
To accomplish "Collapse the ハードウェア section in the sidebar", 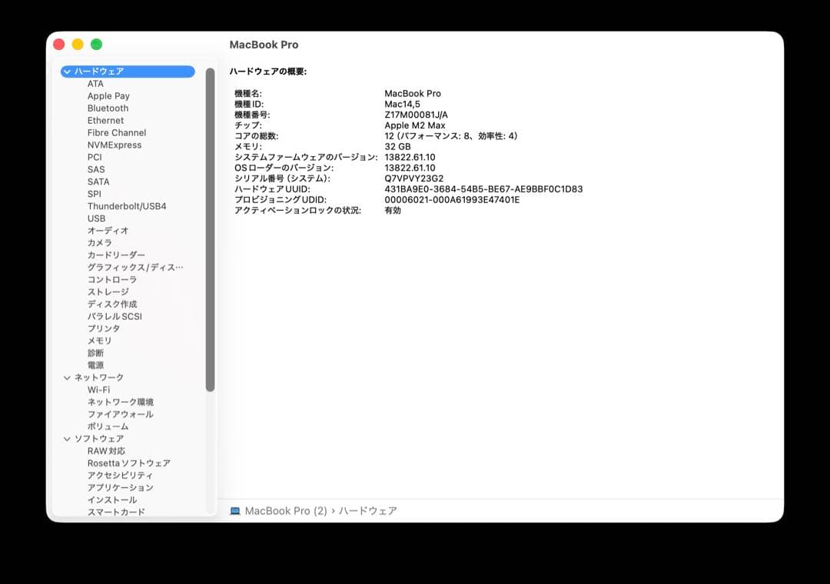I will pos(68,71).
